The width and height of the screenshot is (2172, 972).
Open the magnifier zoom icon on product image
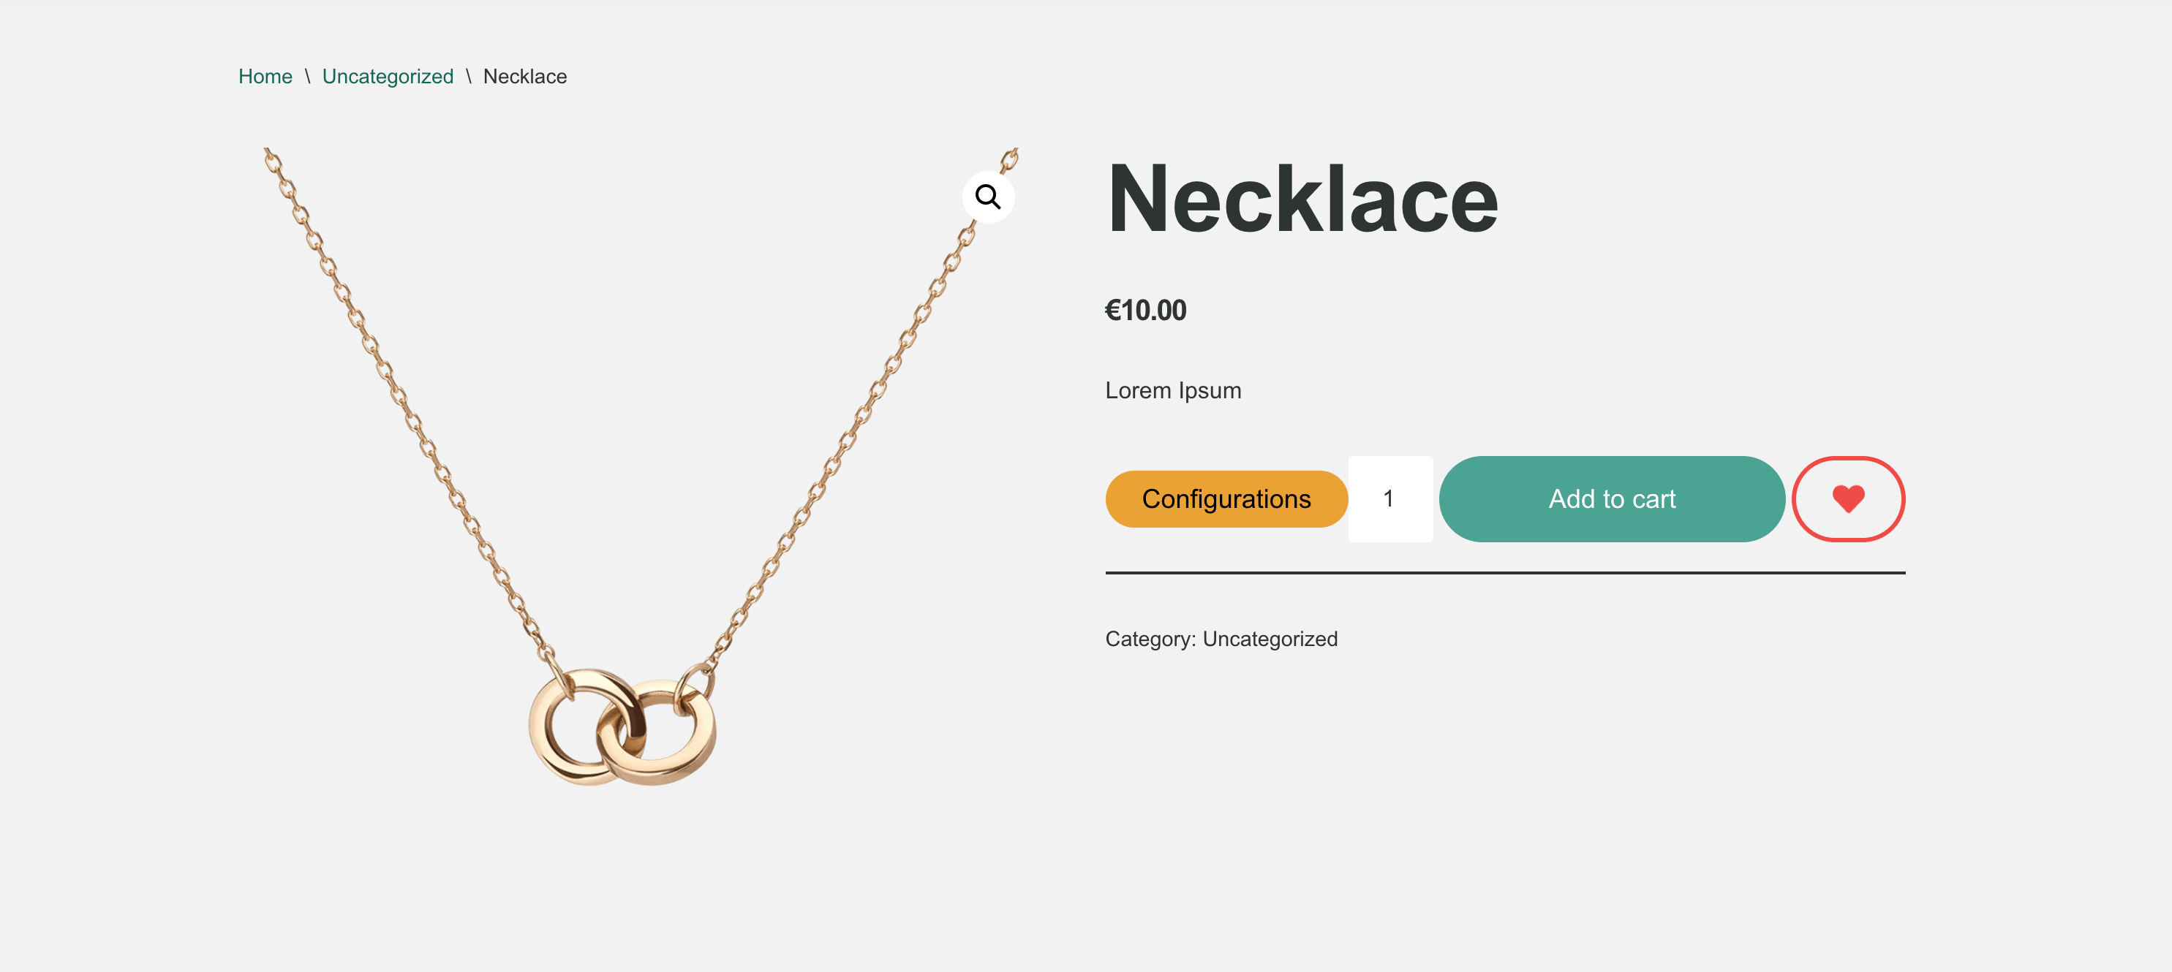987,197
